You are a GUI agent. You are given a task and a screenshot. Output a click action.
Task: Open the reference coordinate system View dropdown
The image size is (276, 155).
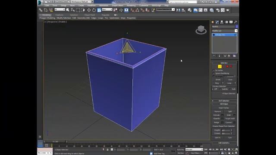(107, 9)
